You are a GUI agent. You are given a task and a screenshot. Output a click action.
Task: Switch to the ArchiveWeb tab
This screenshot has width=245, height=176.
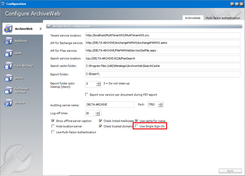(193, 18)
